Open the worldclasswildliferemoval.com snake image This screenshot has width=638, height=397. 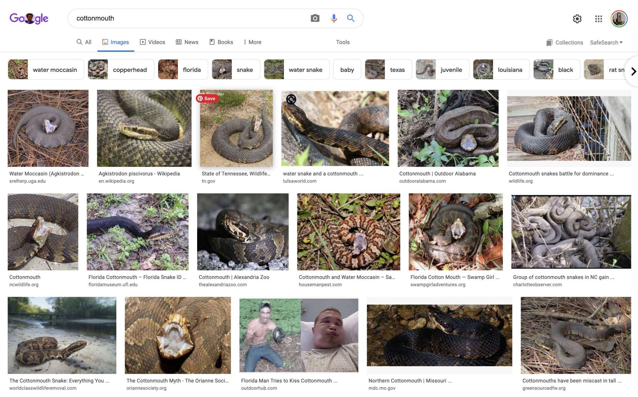tap(62, 335)
